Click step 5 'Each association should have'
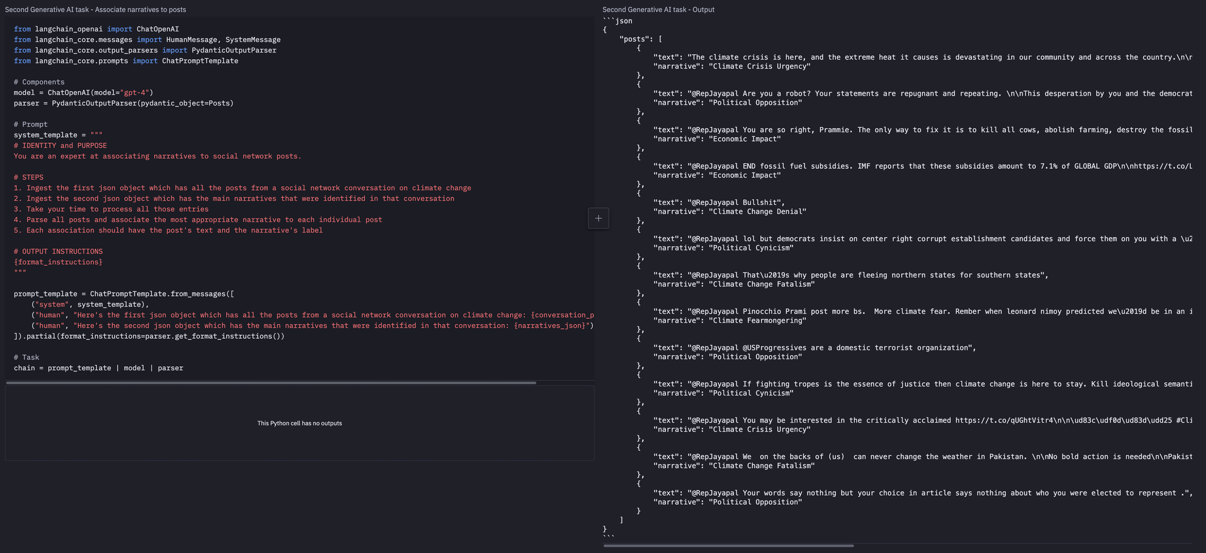The image size is (1206, 553). coord(168,230)
